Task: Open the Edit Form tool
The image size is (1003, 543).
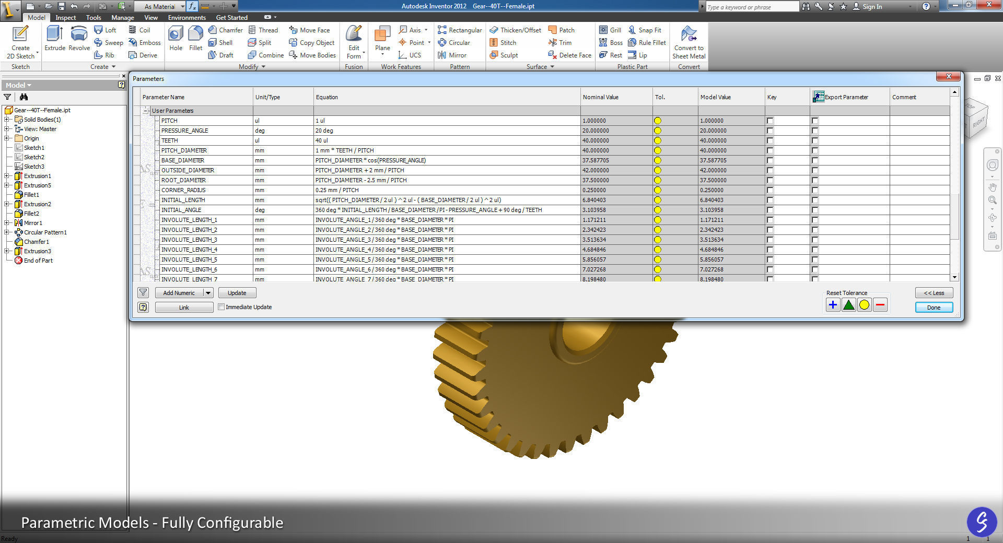Action: [354, 42]
